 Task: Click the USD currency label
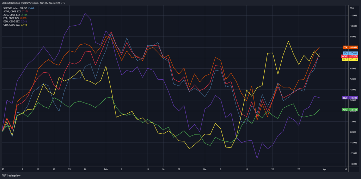tap(352, 8)
